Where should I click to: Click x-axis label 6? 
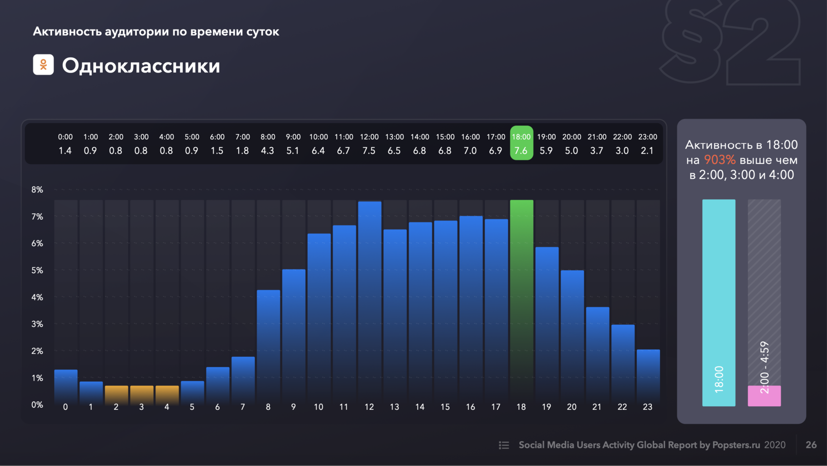coord(218,407)
